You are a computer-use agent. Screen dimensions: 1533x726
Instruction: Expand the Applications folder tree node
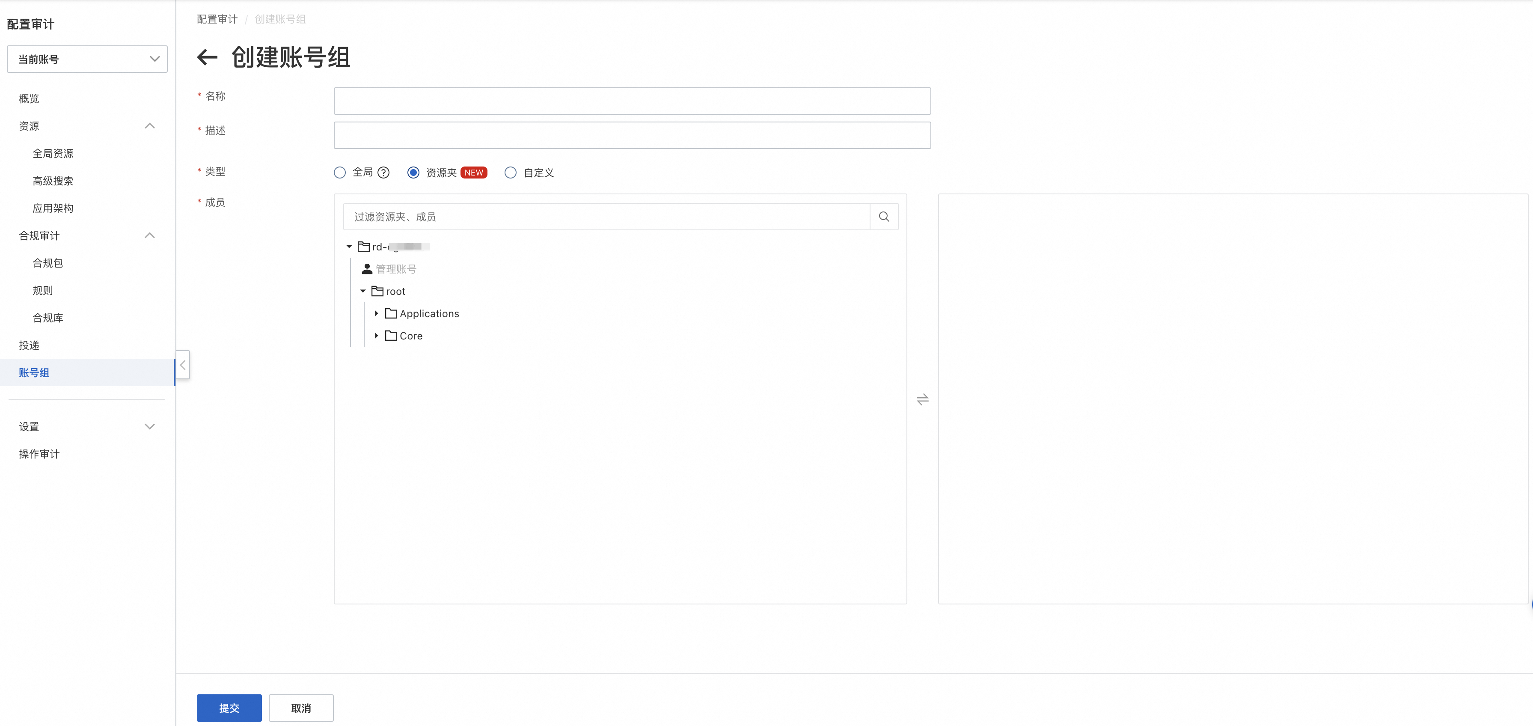376,314
